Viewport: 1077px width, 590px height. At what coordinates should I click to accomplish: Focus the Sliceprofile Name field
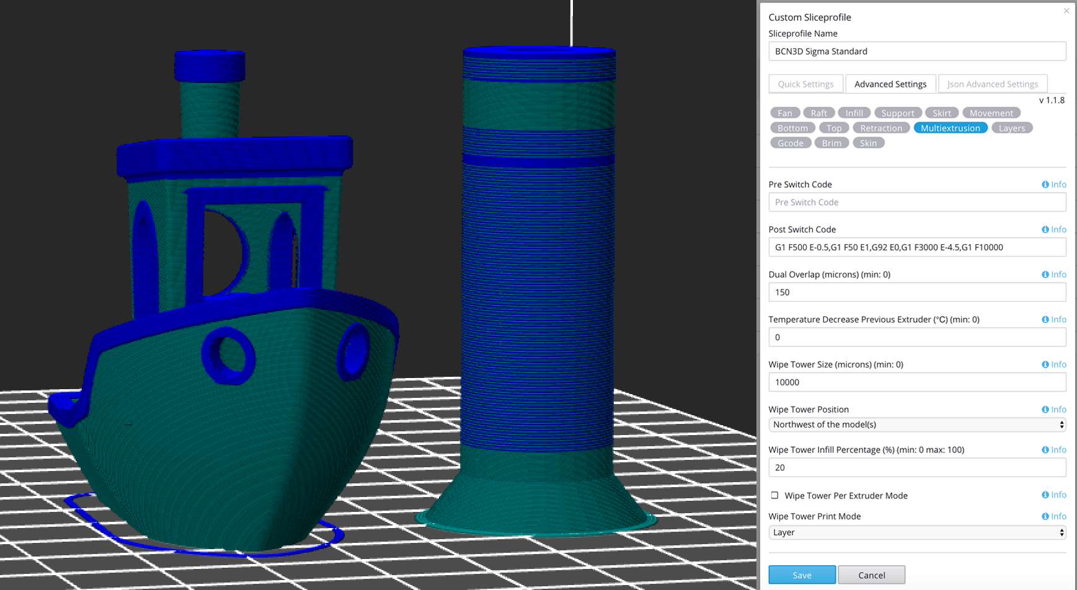[917, 51]
